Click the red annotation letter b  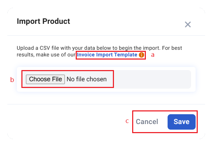click(12, 80)
